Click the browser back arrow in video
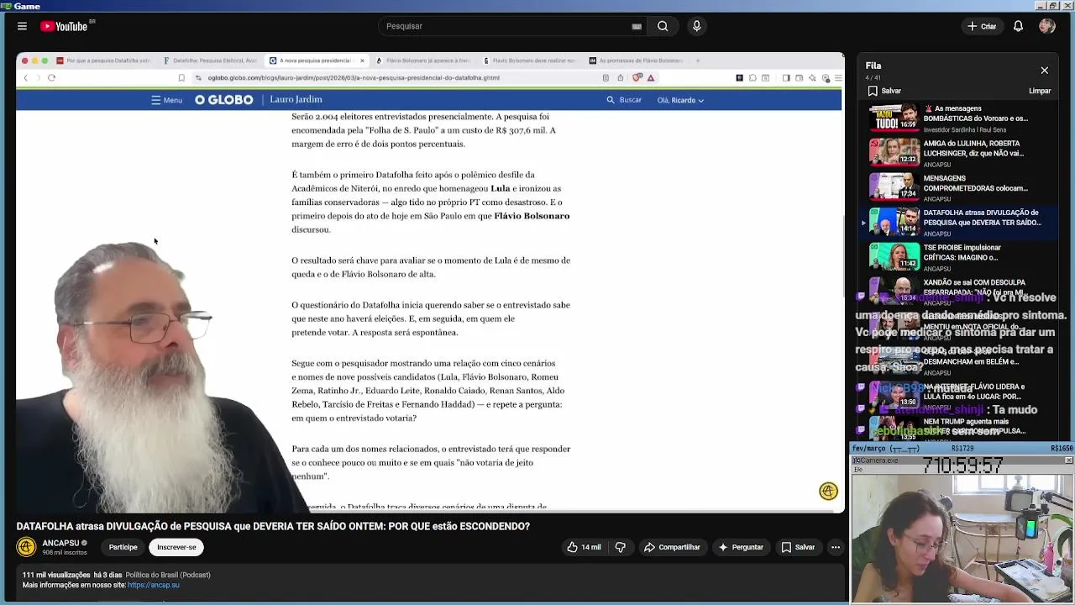The height and width of the screenshot is (605, 1075). 25,77
